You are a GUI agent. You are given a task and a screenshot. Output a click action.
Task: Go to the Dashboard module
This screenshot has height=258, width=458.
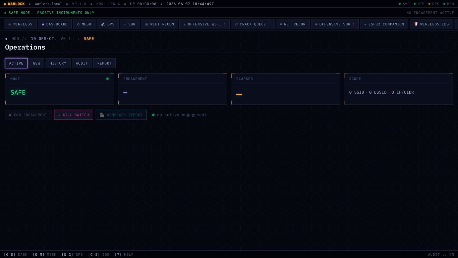55,24
